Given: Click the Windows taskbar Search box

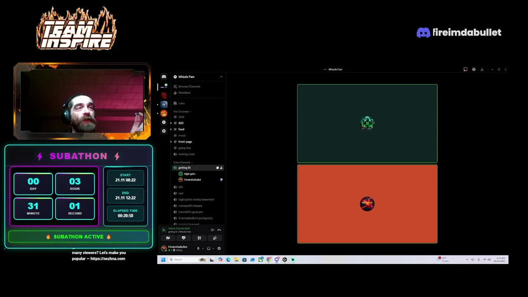Looking at the screenshot, I should (x=188, y=259).
